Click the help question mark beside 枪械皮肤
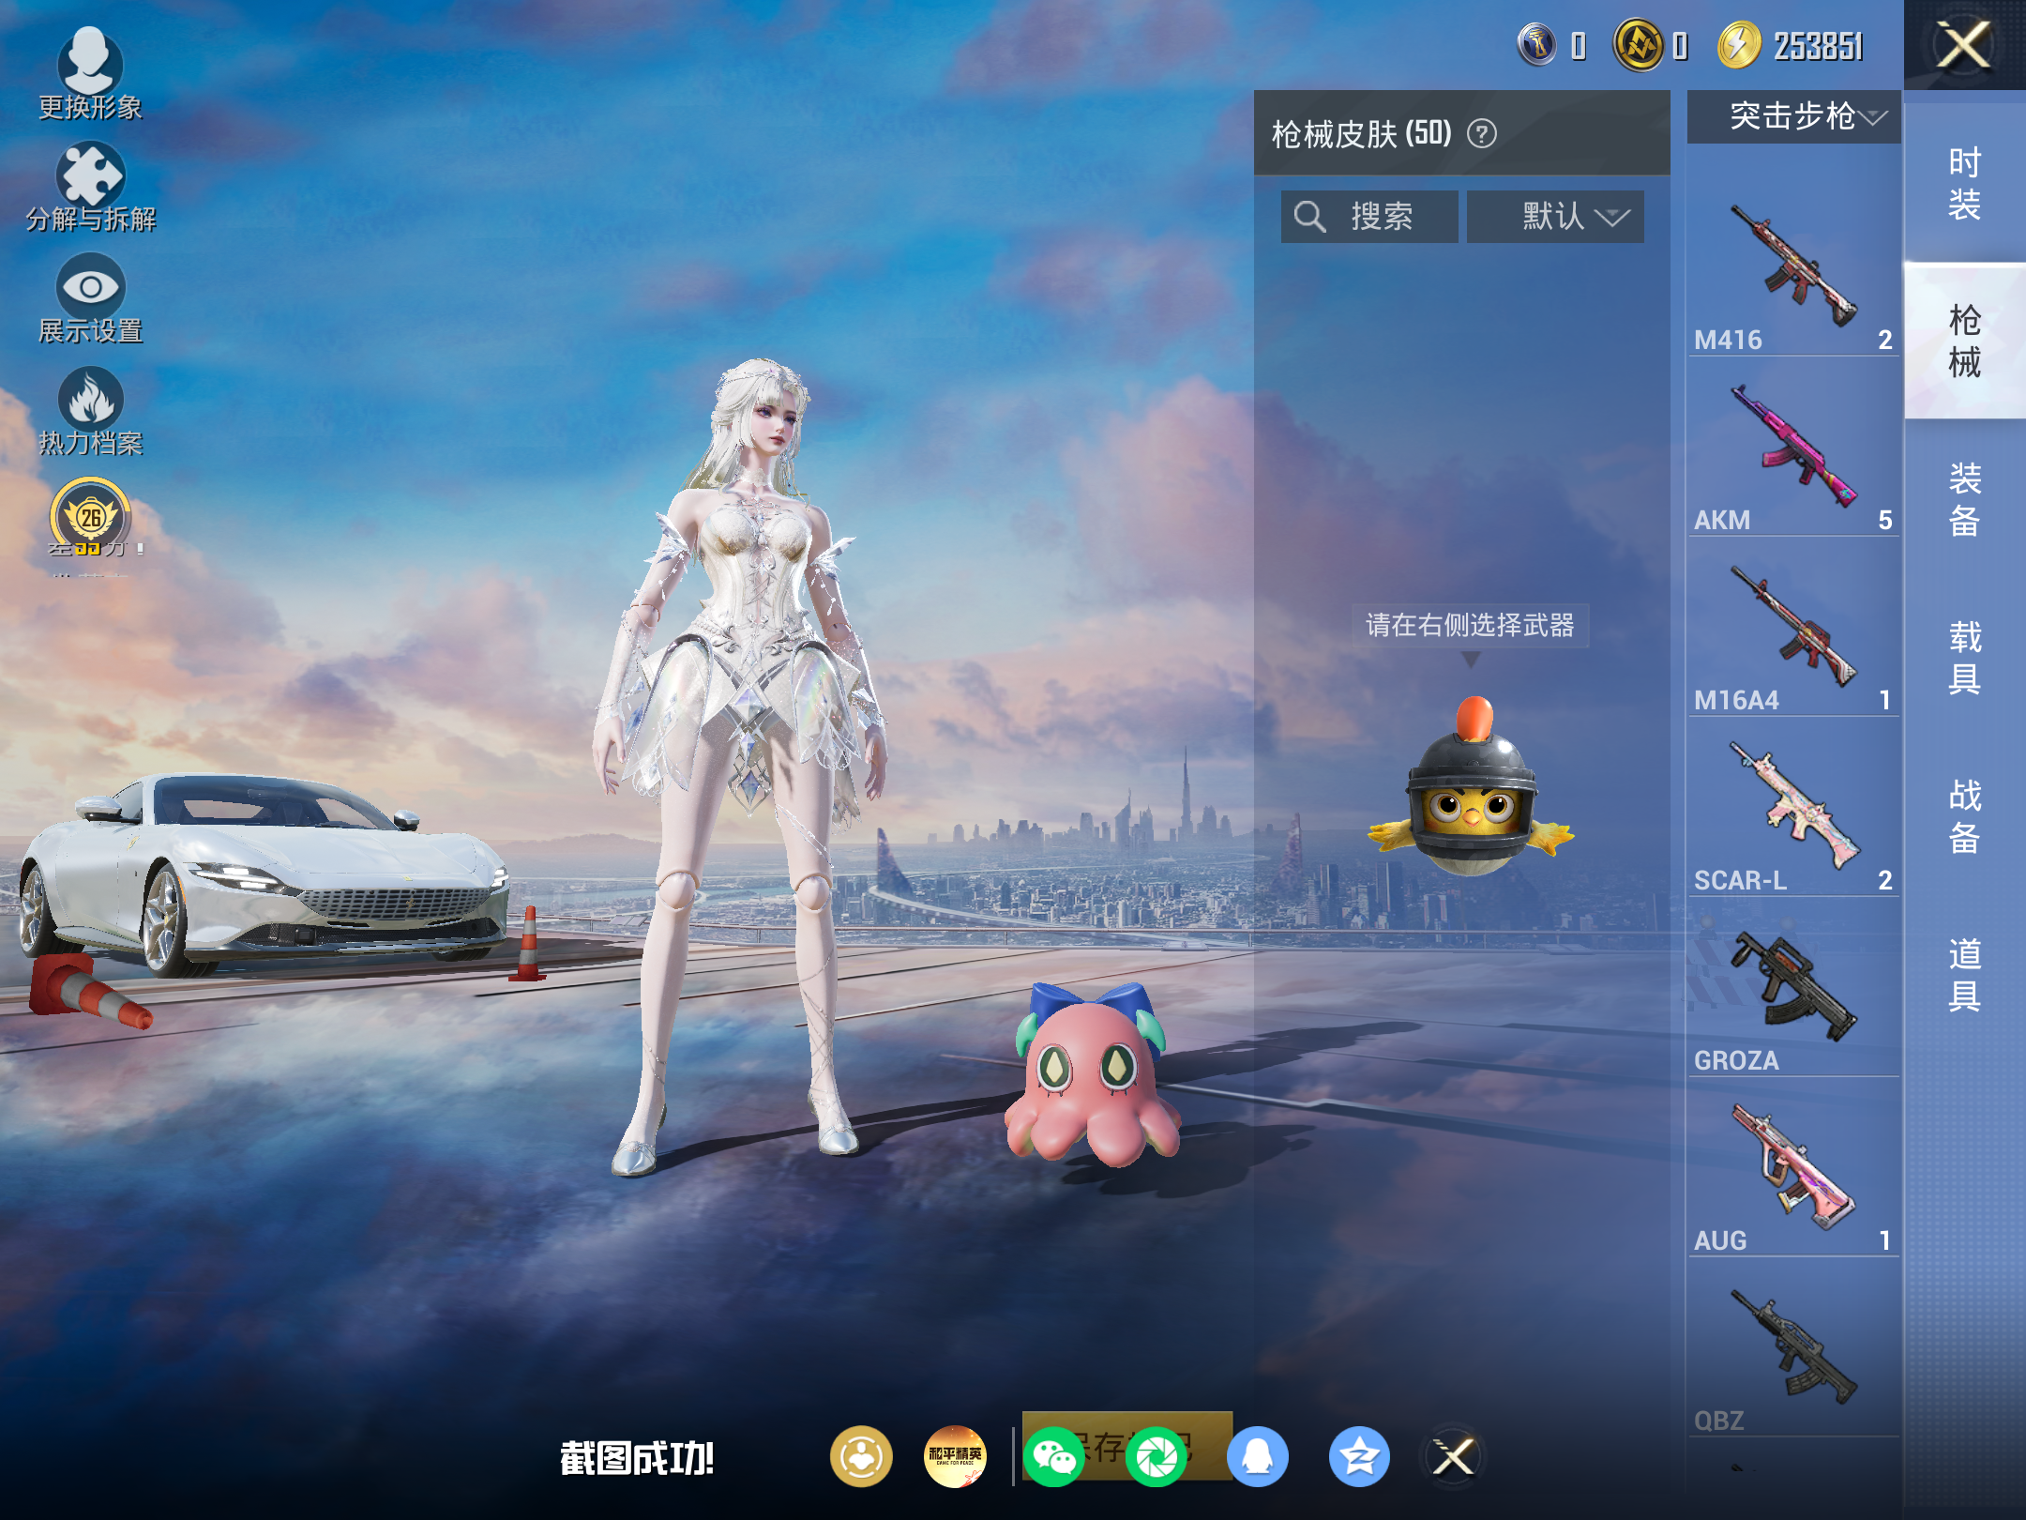Image resolution: width=2026 pixels, height=1520 pixels. (1482, 134)
